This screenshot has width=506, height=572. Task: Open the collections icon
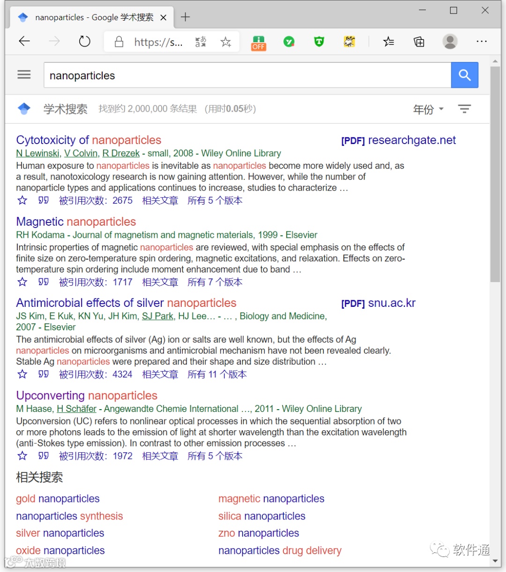419,42
